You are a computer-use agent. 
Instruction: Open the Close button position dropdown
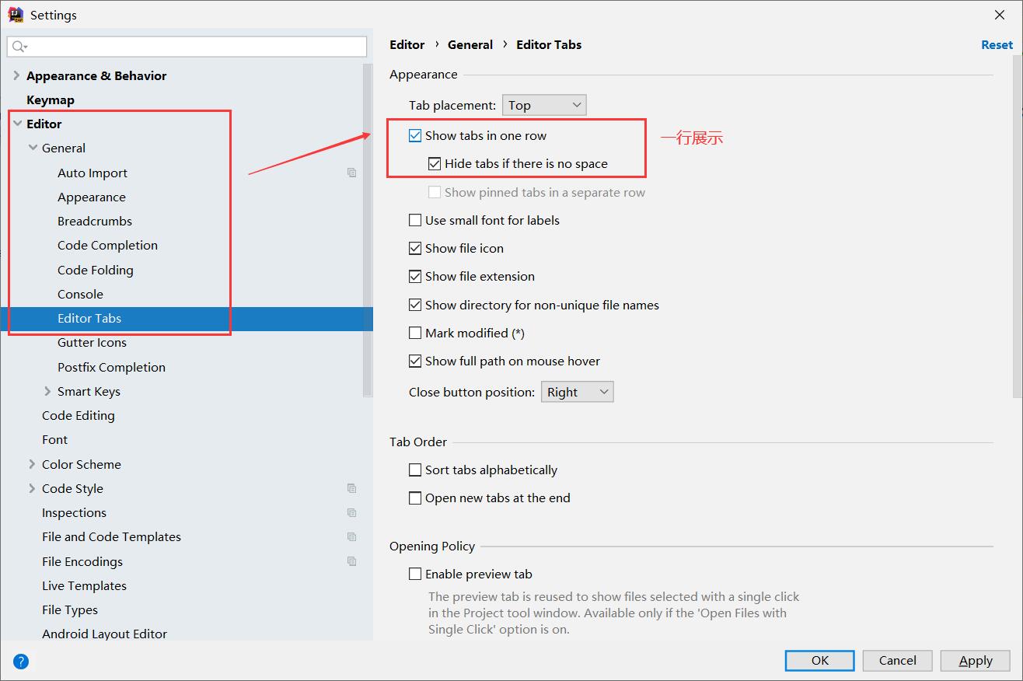pos(577,392)
